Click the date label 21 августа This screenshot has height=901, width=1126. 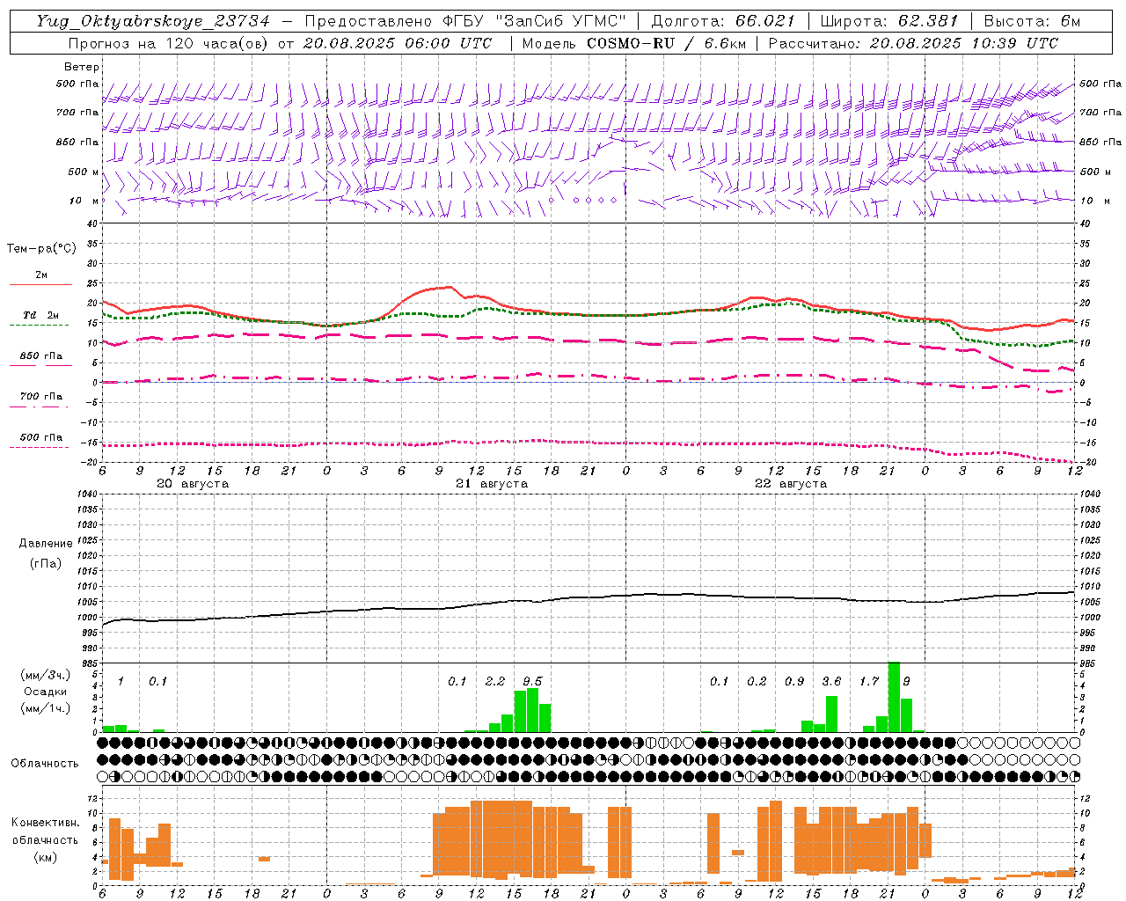pyautogui.click(x=492, y=484)
